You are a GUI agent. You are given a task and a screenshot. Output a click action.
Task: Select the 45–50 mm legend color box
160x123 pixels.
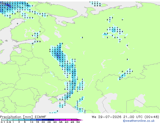pos(74,120)
